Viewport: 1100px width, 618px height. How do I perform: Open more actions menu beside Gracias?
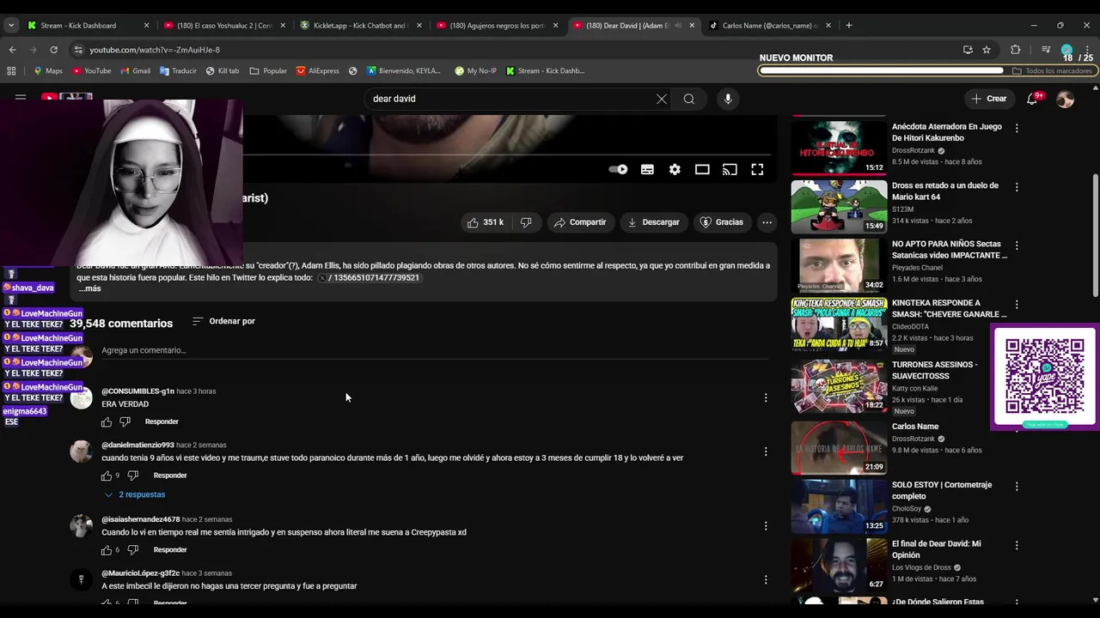767,222
